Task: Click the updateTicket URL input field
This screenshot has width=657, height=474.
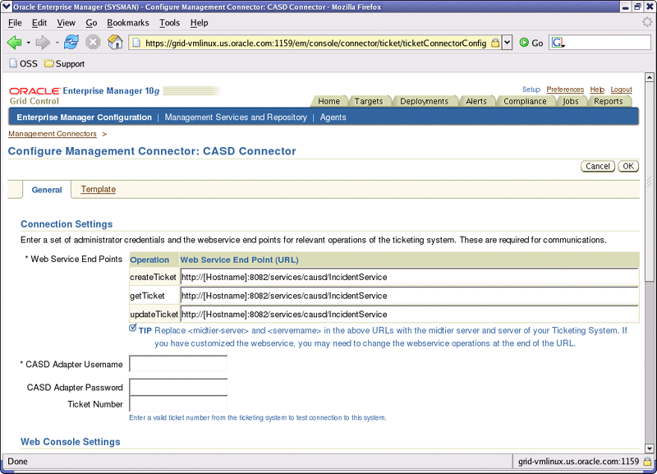Action: 409,314
